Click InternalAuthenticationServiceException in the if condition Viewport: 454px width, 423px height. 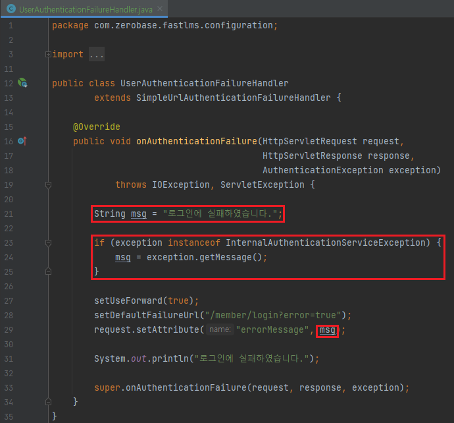point(326,242)
